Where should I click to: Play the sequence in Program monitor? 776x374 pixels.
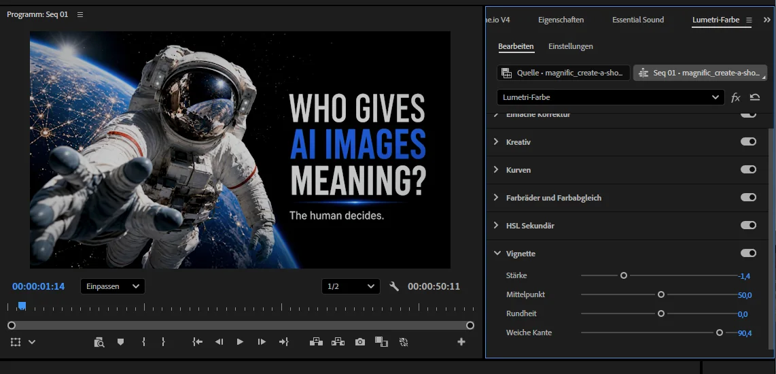(x=240, y=342)
